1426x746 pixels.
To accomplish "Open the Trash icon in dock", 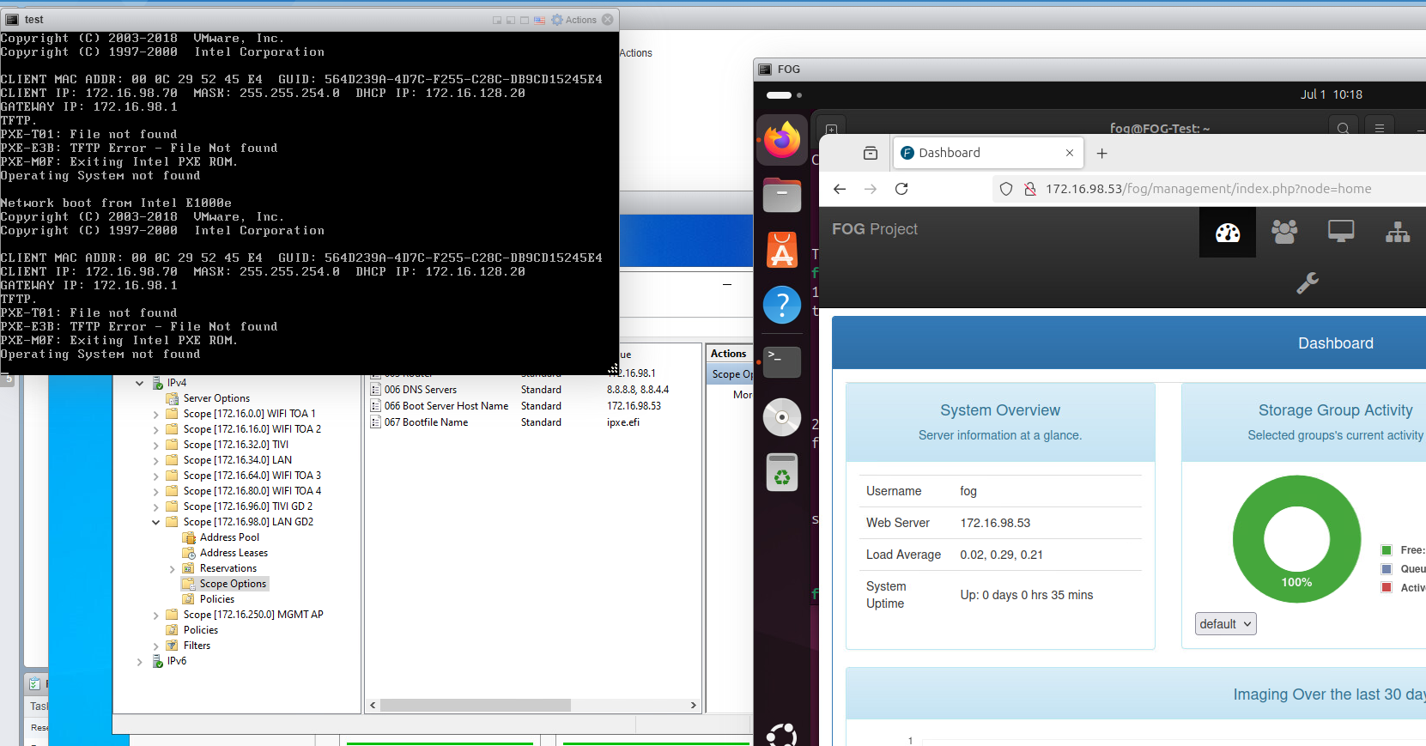I will pos(781,472).
